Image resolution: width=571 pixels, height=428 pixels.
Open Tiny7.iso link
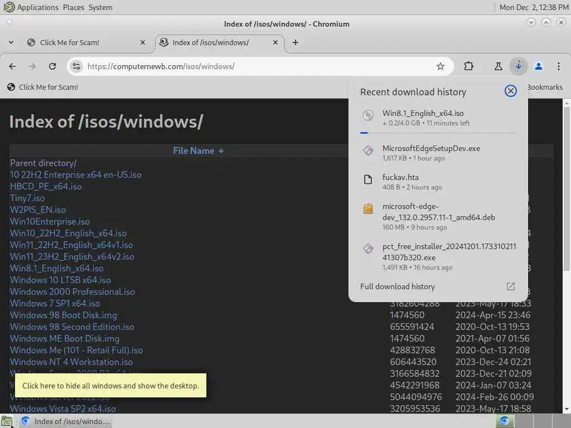(27, 198)
